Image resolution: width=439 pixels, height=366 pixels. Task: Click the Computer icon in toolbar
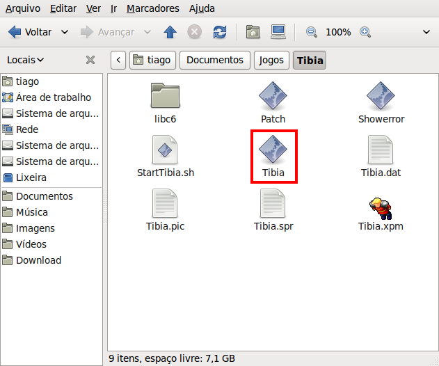[x=278, y=32]
